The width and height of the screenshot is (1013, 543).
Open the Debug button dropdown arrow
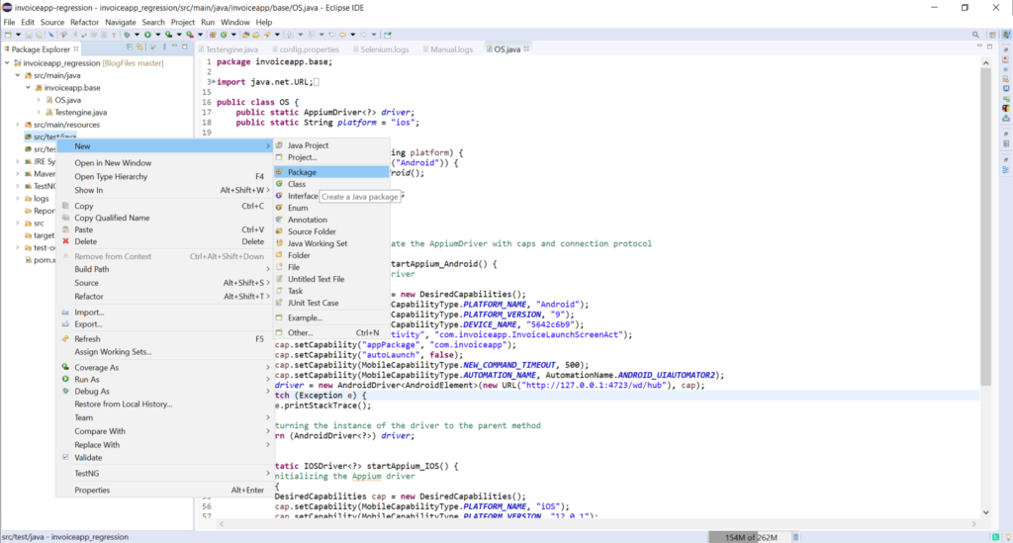[137, 35]
